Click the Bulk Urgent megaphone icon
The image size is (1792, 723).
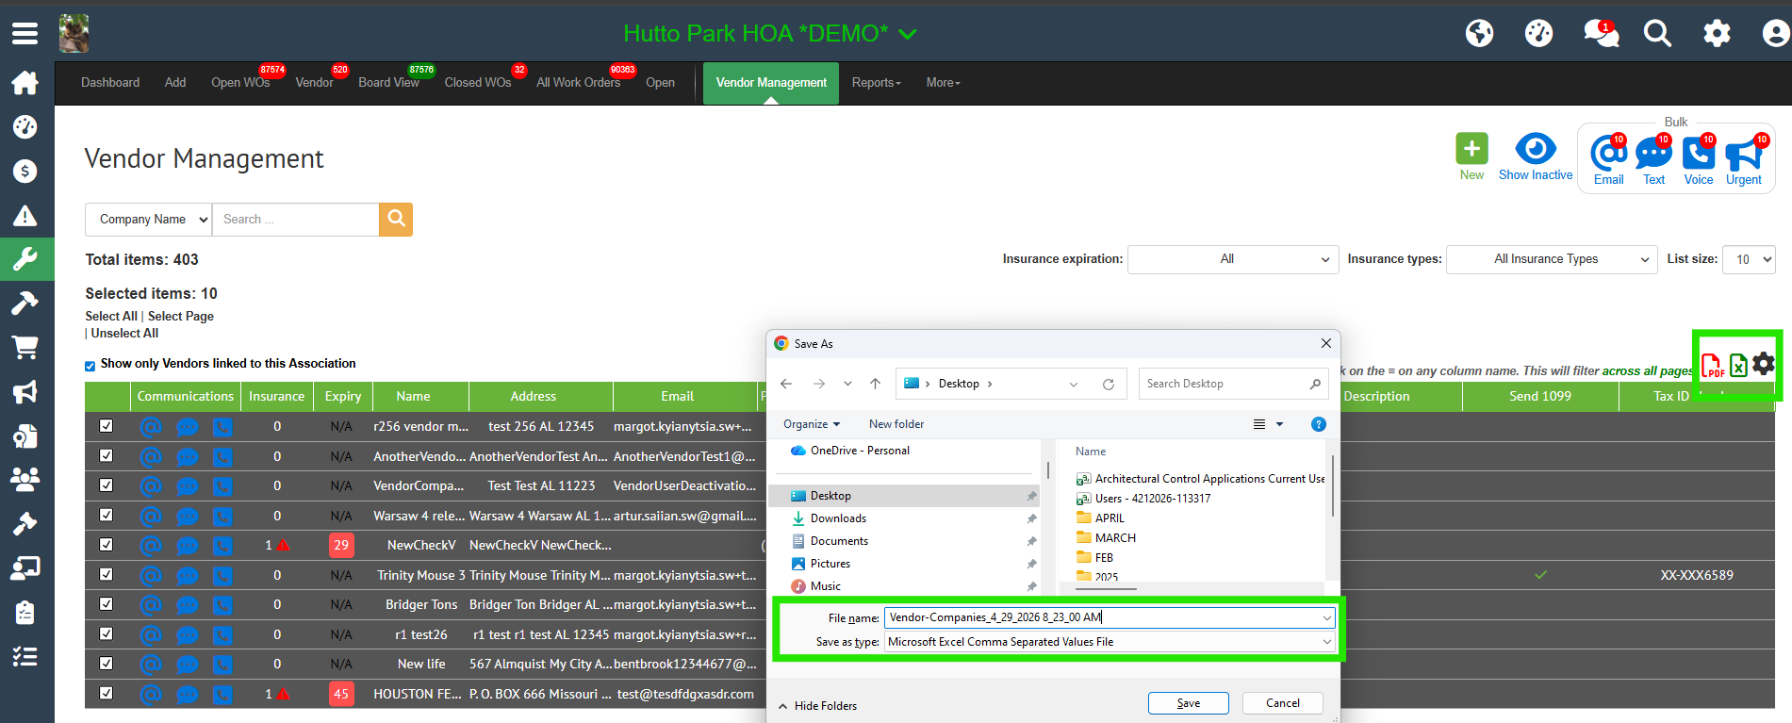pyautogui.click(x=1744, y=153)
